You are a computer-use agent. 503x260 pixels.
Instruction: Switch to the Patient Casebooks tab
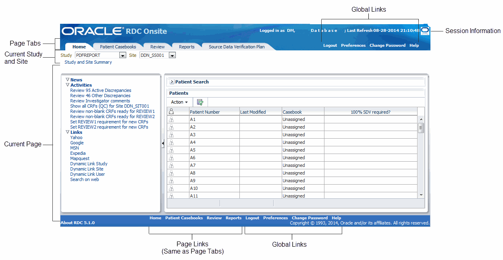[117, 46]
